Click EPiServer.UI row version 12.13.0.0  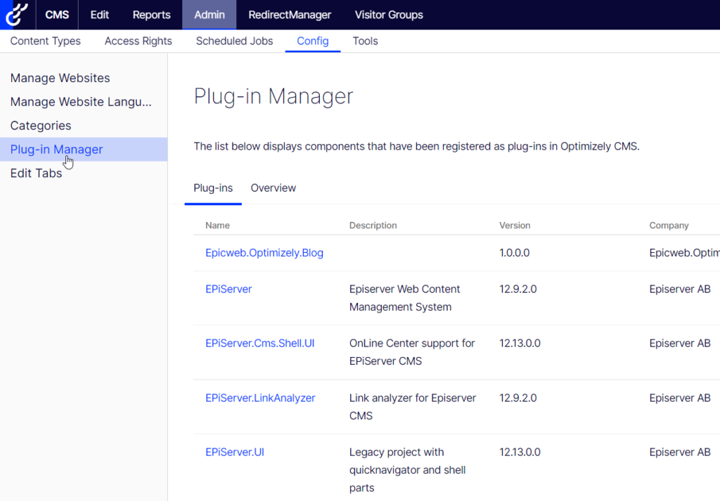point(520,452)
